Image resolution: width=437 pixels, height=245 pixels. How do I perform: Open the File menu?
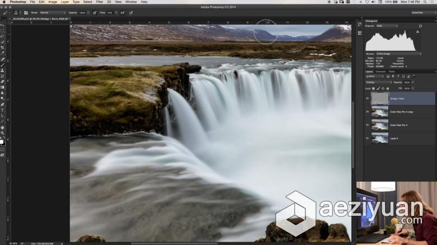[x=32, y=2]
